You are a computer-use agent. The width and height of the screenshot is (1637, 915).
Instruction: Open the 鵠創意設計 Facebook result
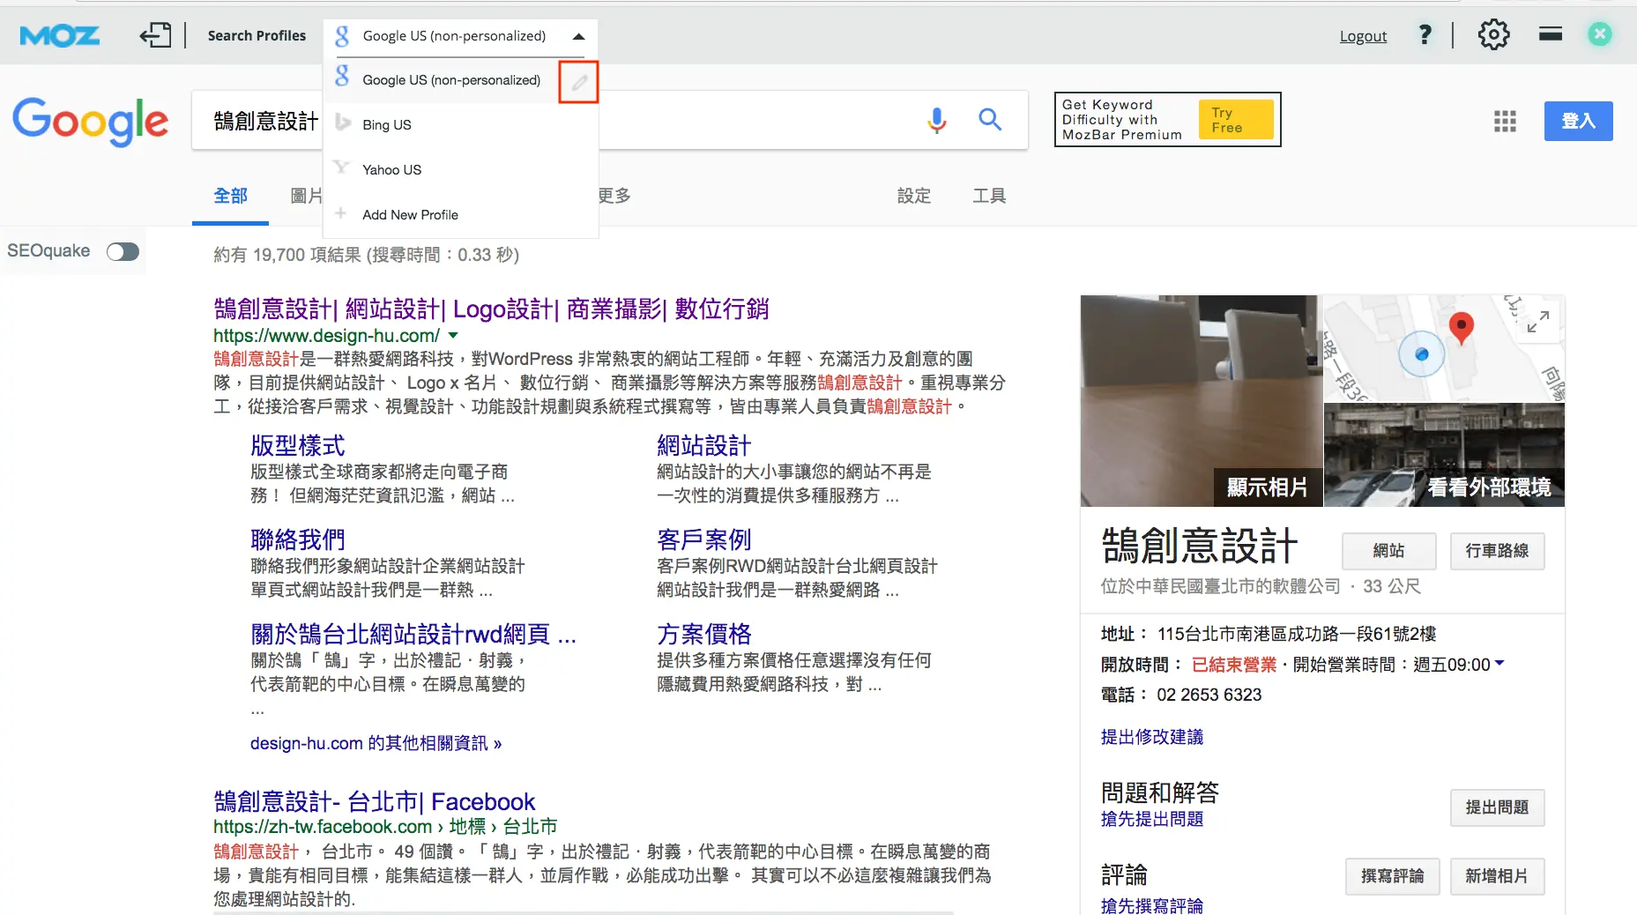(x=374, y=802)
